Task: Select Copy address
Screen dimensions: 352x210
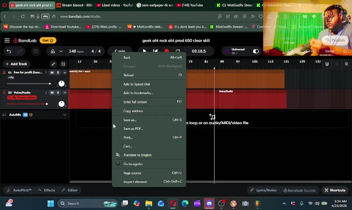Action: tap(149, 111)
